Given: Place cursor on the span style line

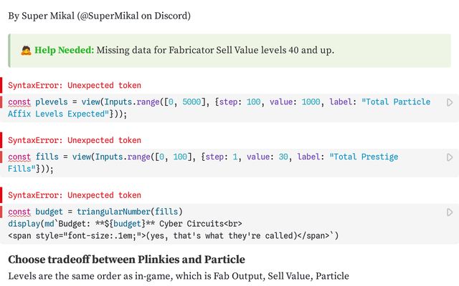Looking at the screenshot, I should (x=173, y=235).
